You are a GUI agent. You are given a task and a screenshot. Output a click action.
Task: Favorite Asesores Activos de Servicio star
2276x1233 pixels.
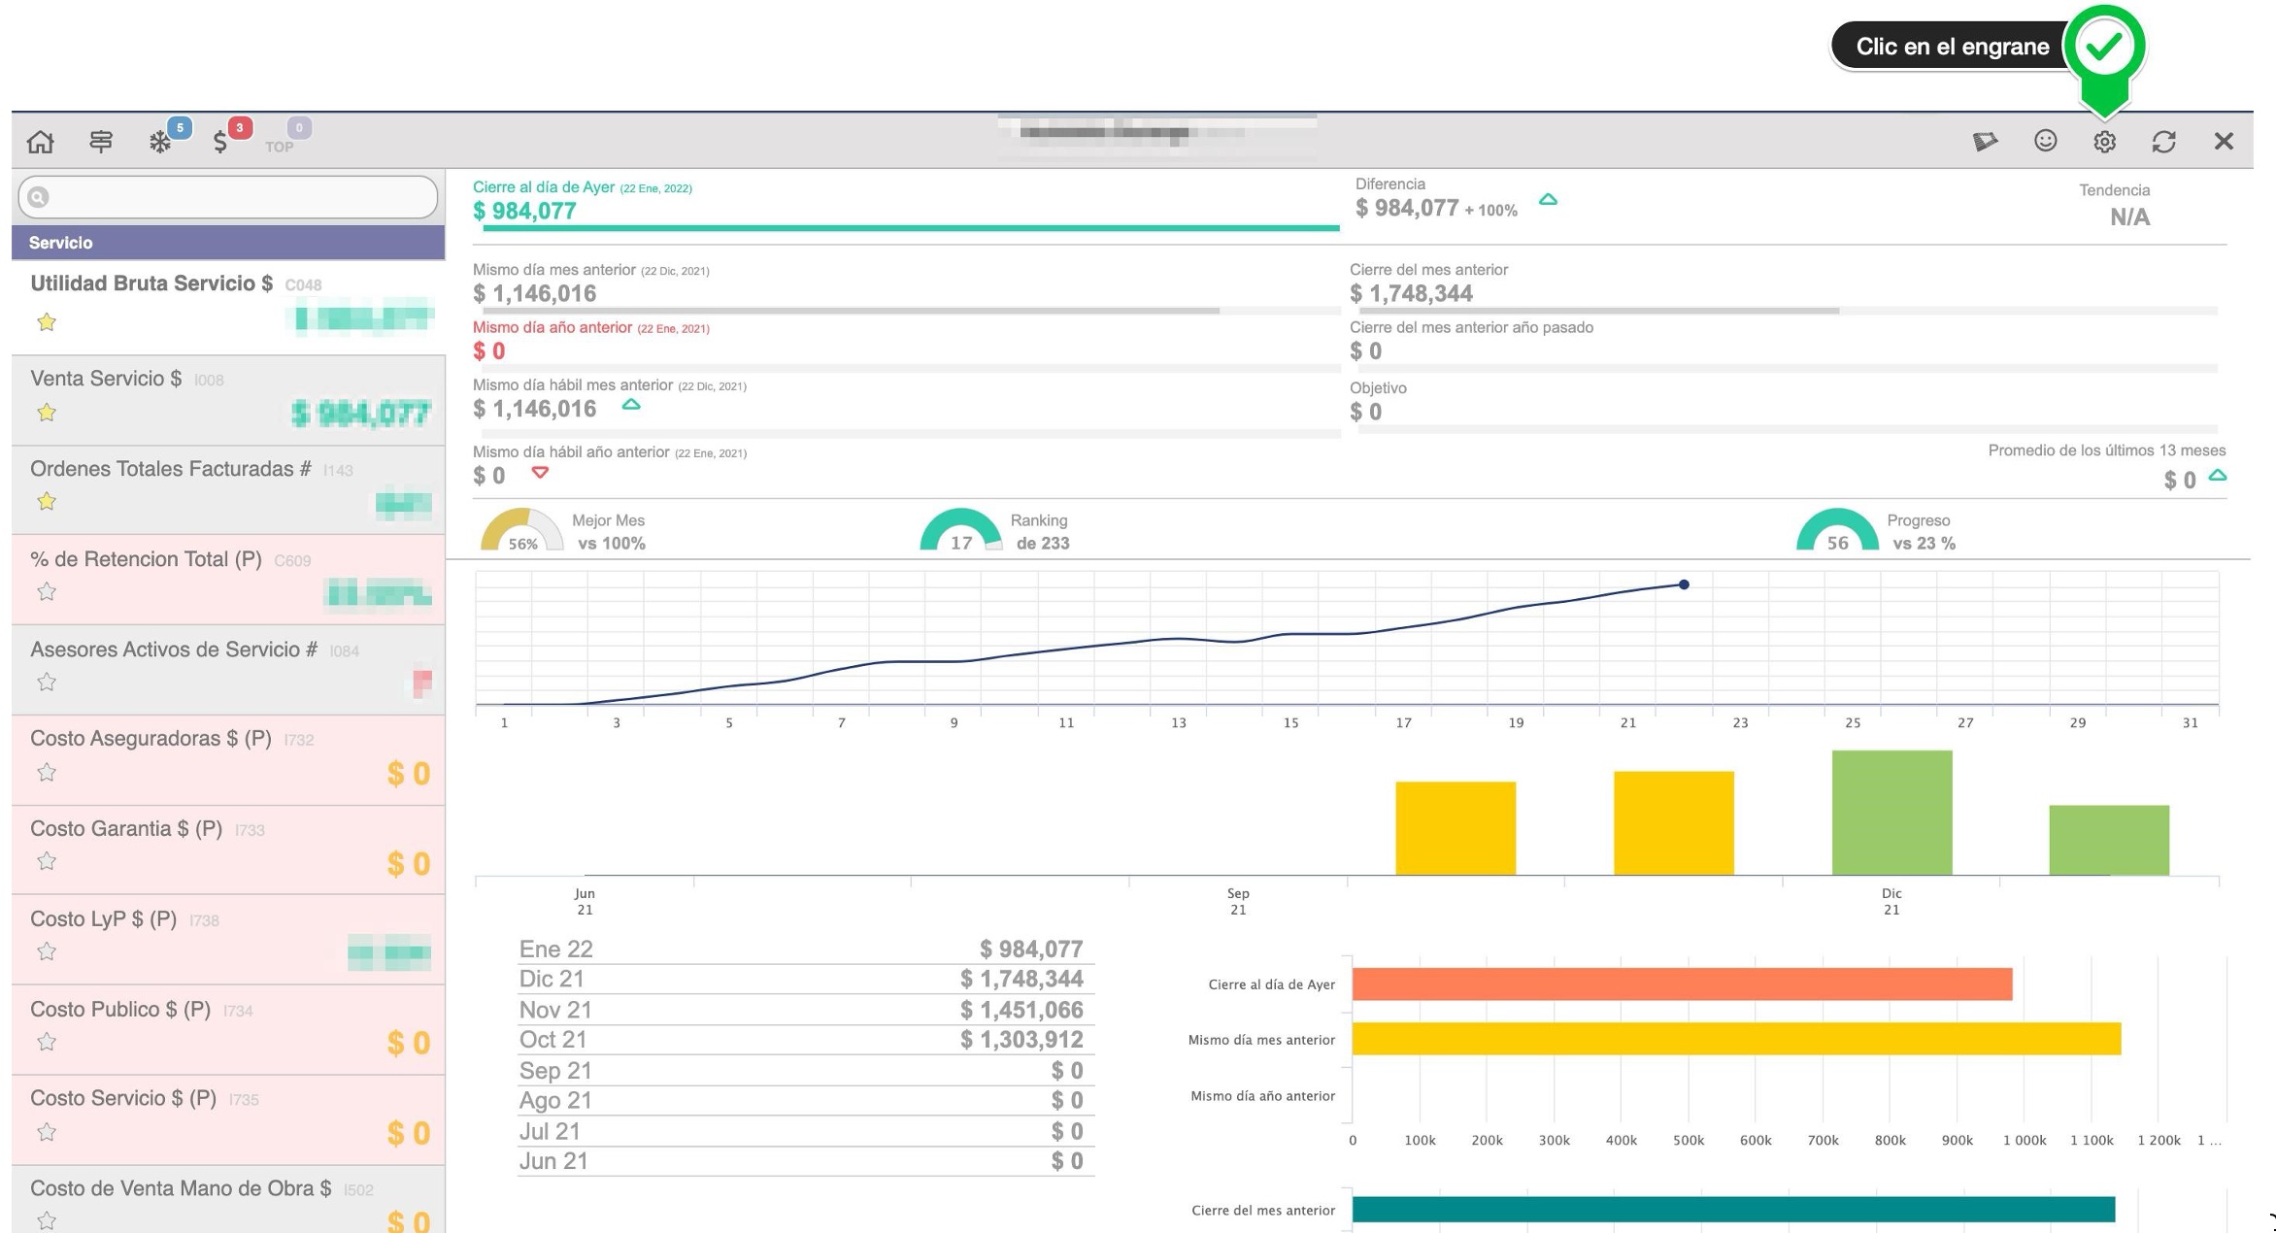[x=46, y=682]
